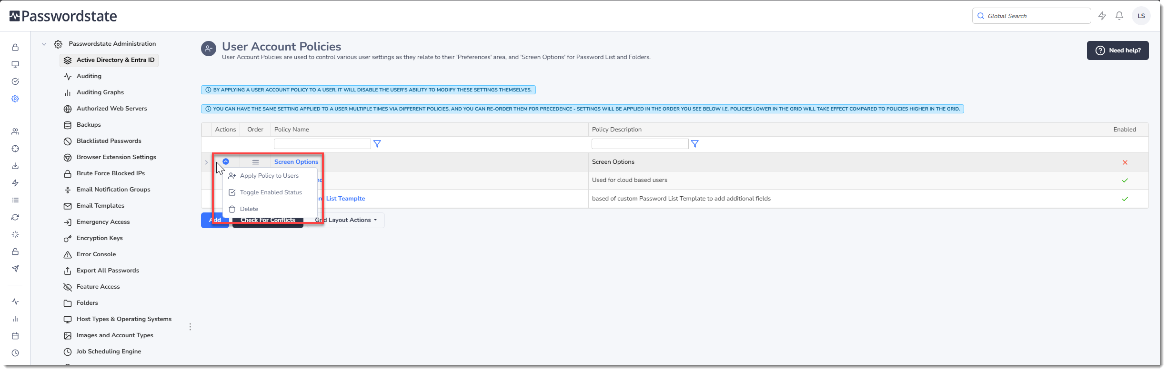Click the paper plane icon in the narrow icon rail
The width and height of the screenshot is (1167, 372).
tap(15, 269)
